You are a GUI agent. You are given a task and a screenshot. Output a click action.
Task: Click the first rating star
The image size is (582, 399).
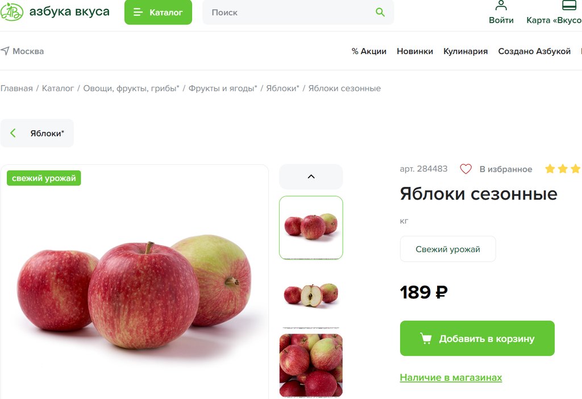550,169
